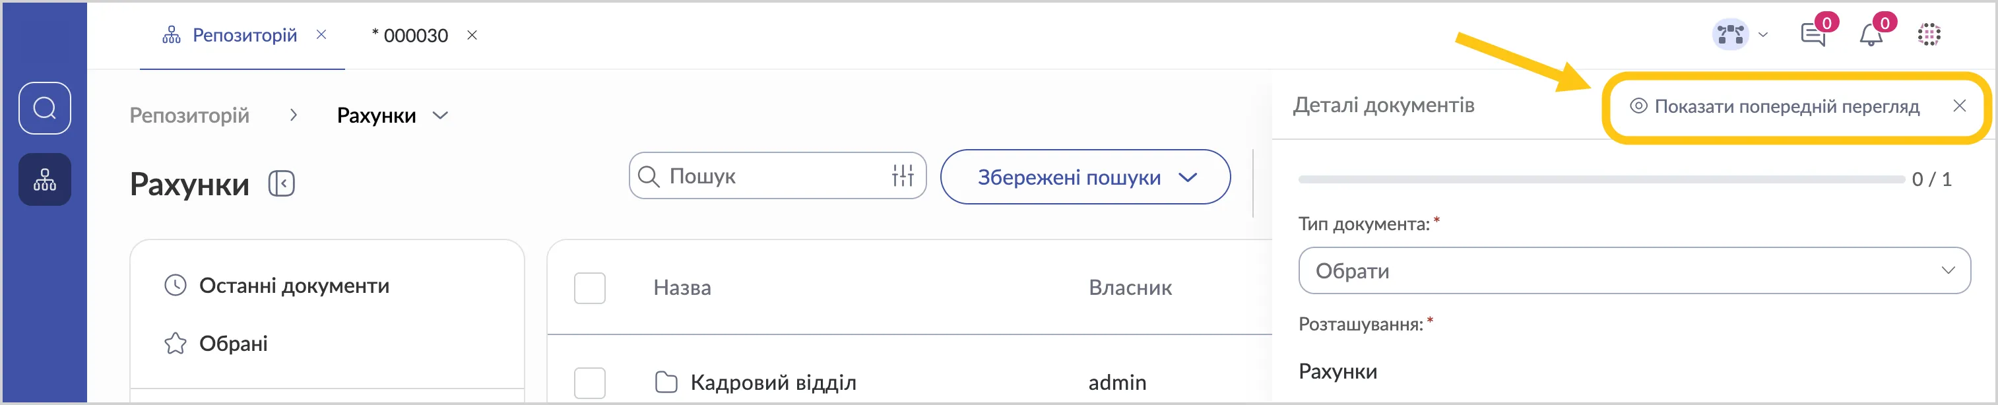Open the chat messages icon
The width and height of the screenshot is (1998, 405).
coord(1813,35)
